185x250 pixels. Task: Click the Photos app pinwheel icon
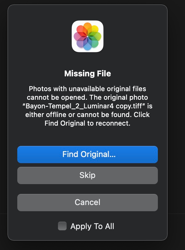(x=88, y=36)
